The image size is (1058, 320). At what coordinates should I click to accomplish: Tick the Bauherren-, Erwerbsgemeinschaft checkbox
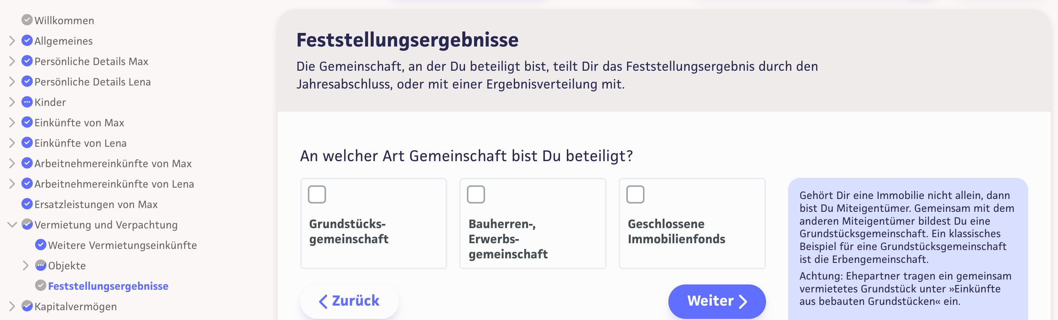pyautogui.click(x=476, y=194)
